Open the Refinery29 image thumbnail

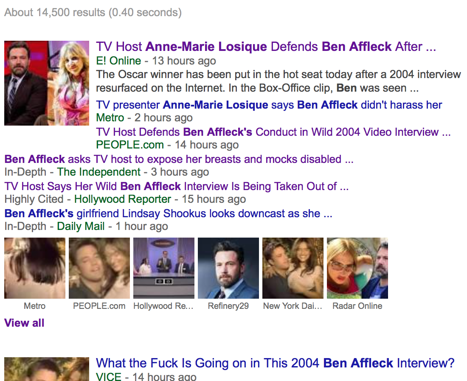click(228, 268)
